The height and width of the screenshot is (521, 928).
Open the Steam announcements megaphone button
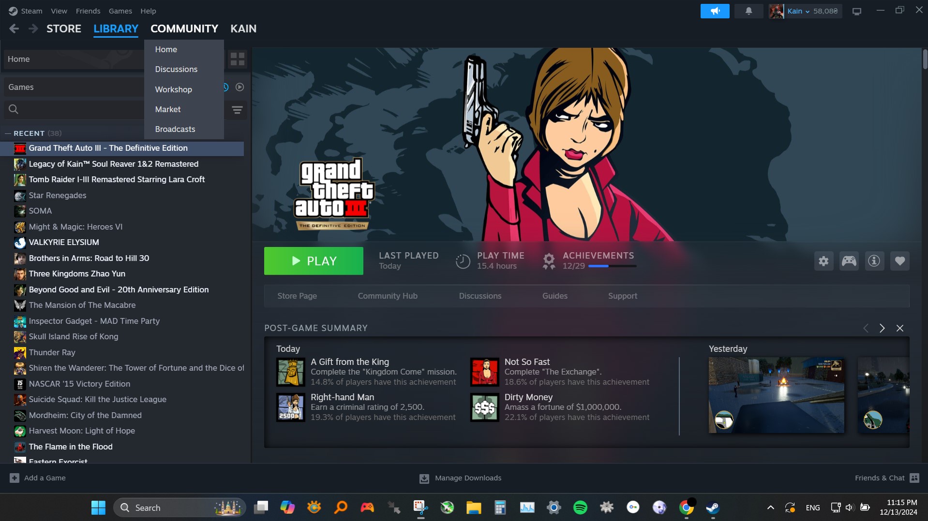click(715, 11)
